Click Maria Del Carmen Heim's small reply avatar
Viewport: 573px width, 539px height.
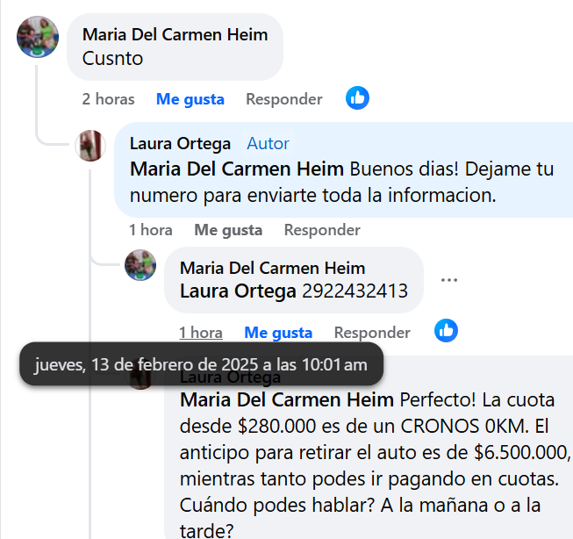140,265
